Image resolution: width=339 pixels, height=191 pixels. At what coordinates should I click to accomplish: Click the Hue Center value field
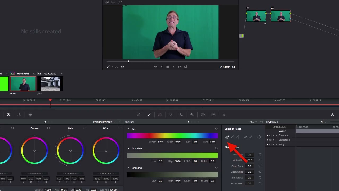(160, 142)
